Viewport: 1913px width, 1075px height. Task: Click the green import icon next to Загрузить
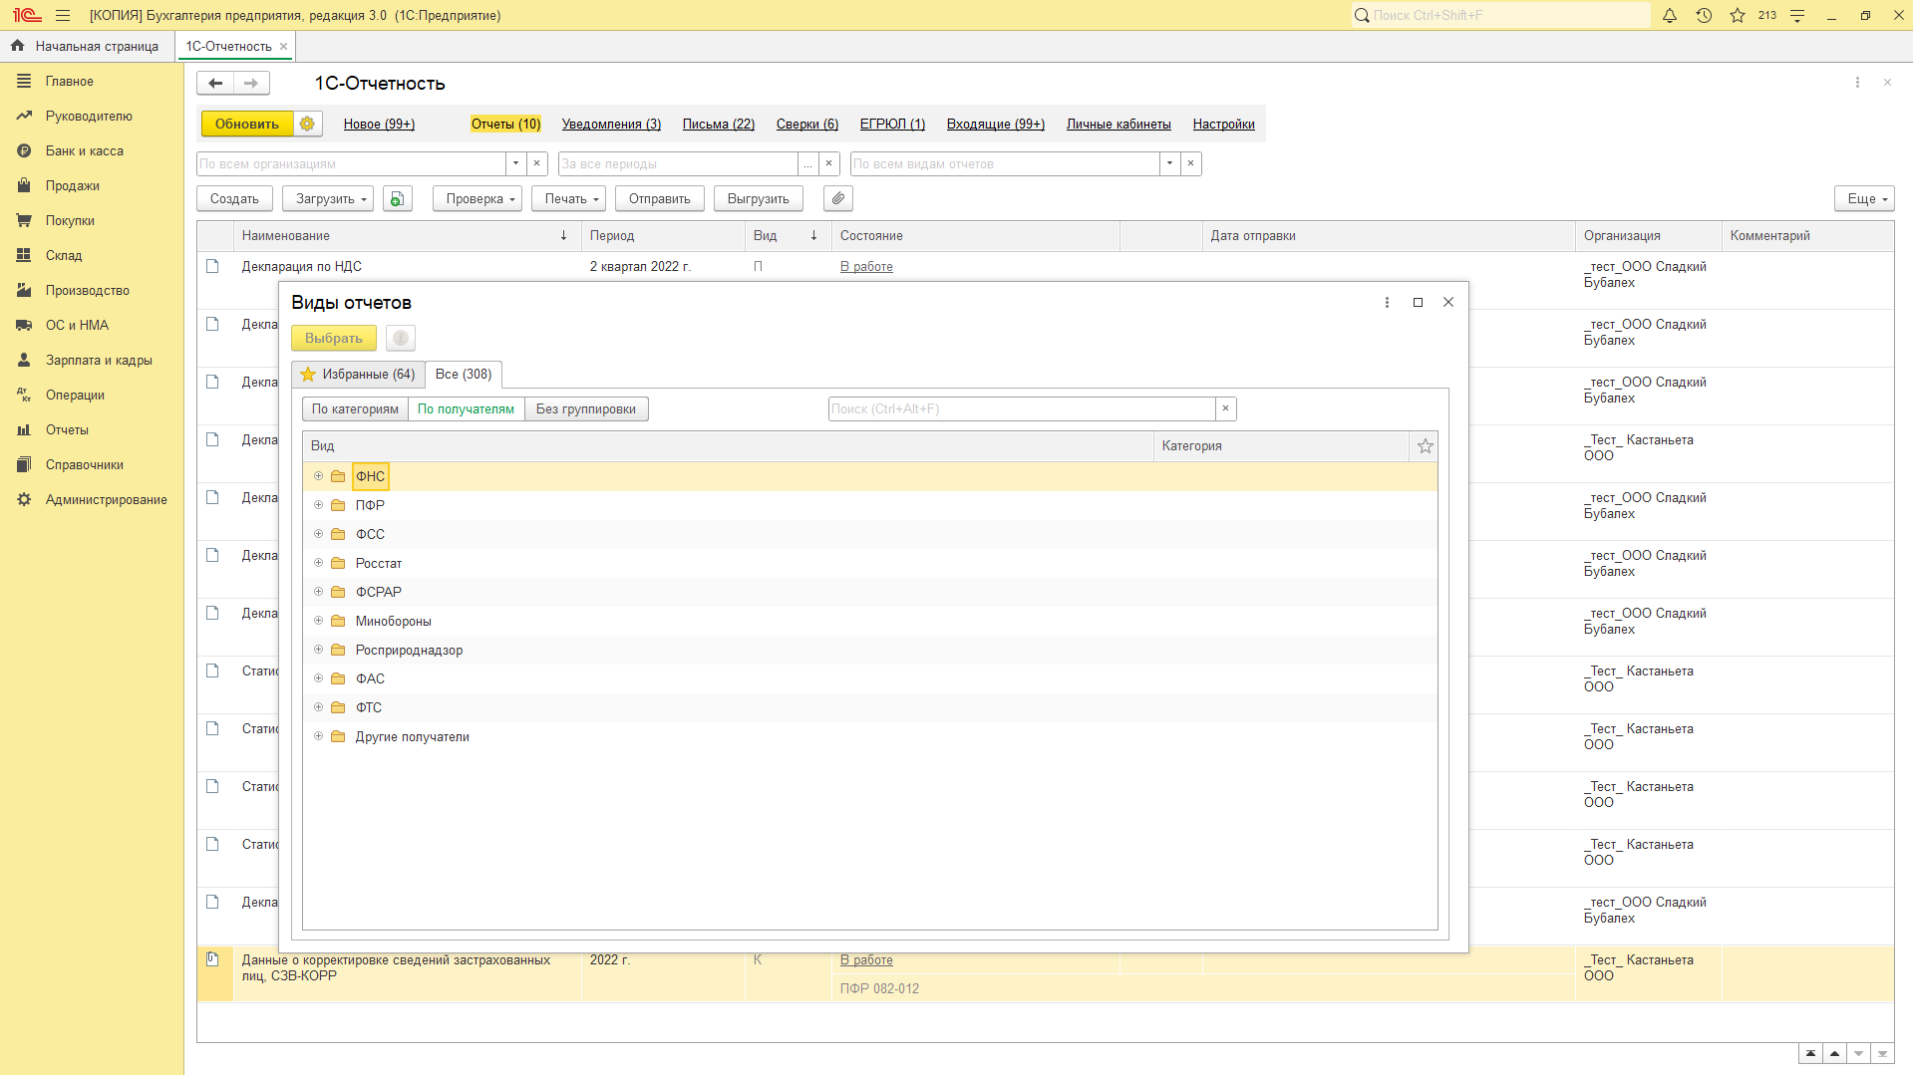pyautogui.click(x=397, y=198)
